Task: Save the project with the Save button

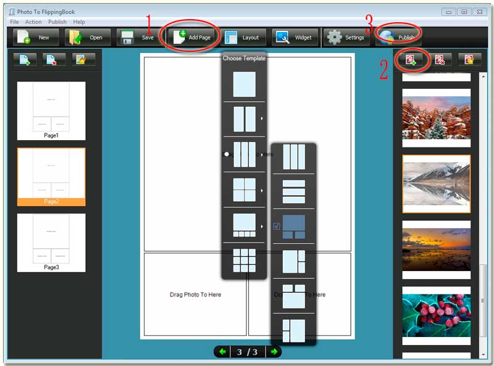Action: coord(140,38)
